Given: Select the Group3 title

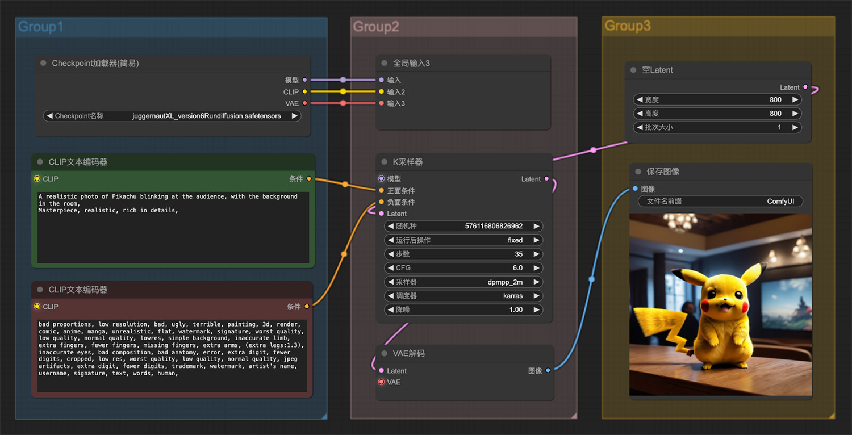Looking at the screenshot, I should point(628,26).
